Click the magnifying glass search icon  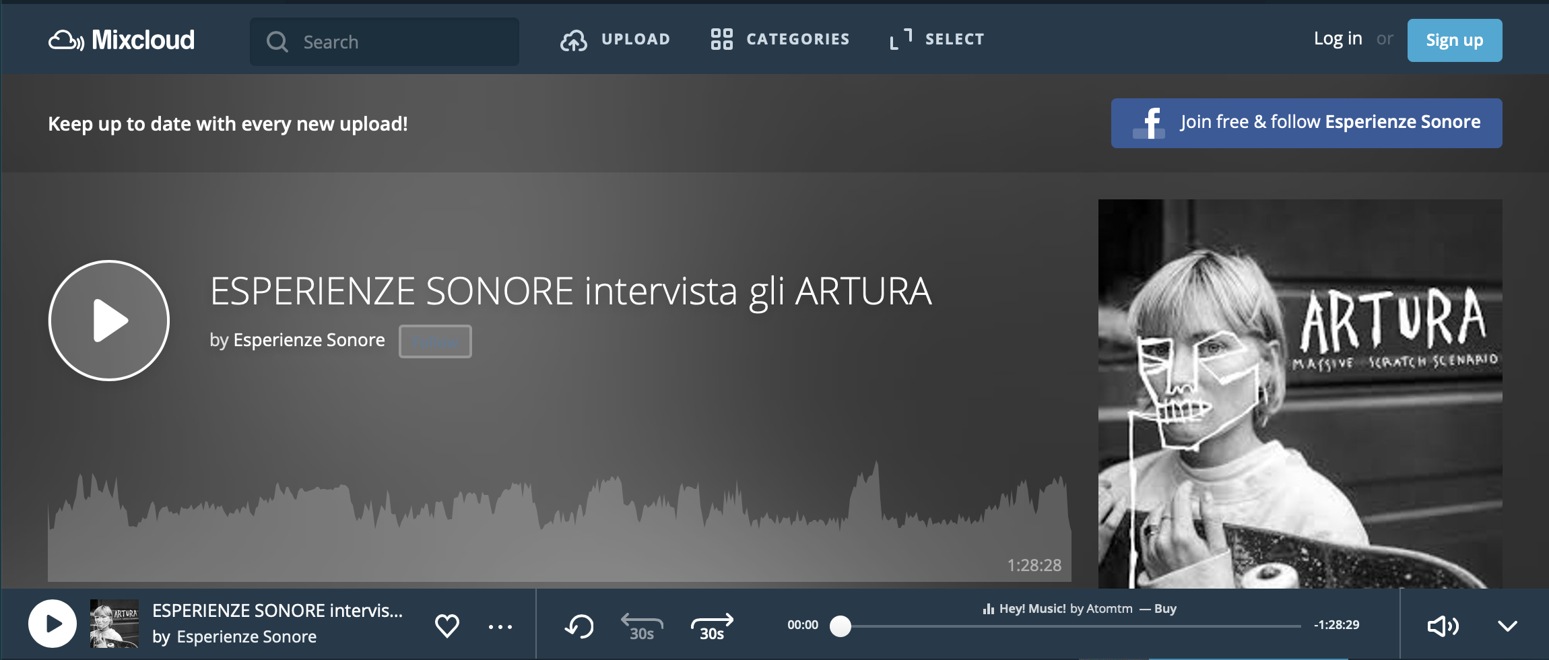277,42
